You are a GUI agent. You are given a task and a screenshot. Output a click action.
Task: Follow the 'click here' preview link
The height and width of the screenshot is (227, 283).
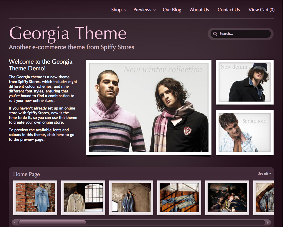pos(56,135)
